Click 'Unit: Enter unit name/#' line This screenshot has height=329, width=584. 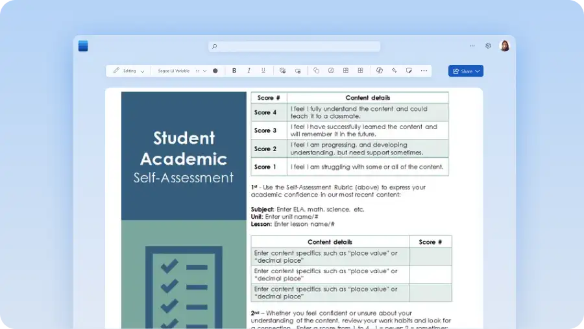click(285, 217)
